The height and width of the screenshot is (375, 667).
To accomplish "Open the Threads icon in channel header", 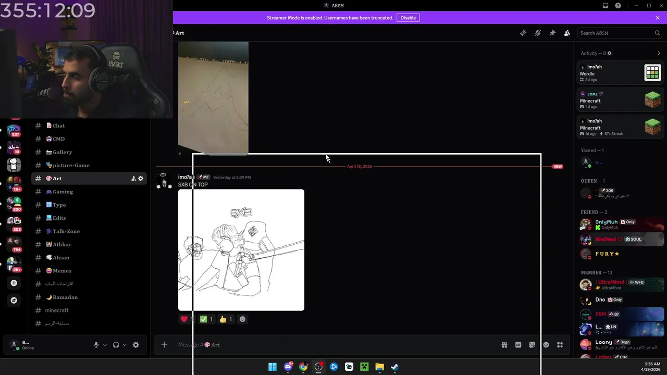I will 523,33.
